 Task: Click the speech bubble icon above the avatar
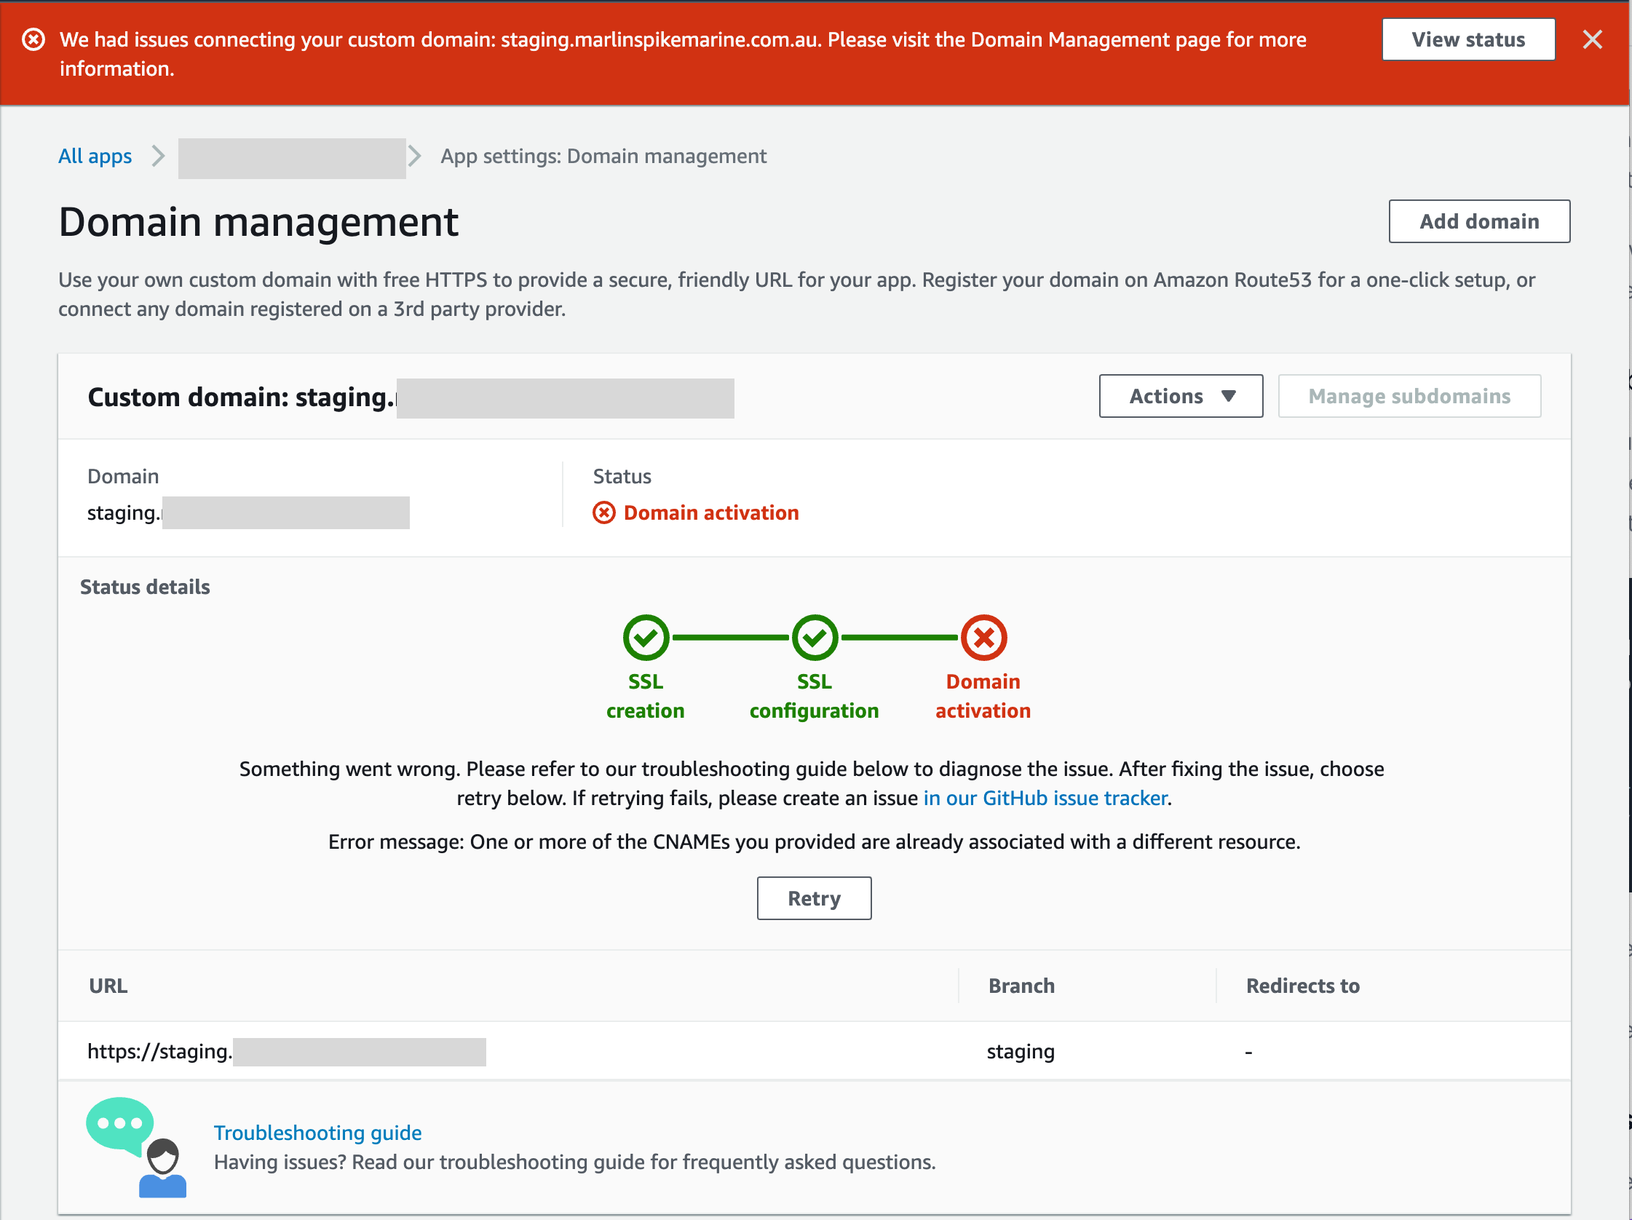tap(119, 1124)
